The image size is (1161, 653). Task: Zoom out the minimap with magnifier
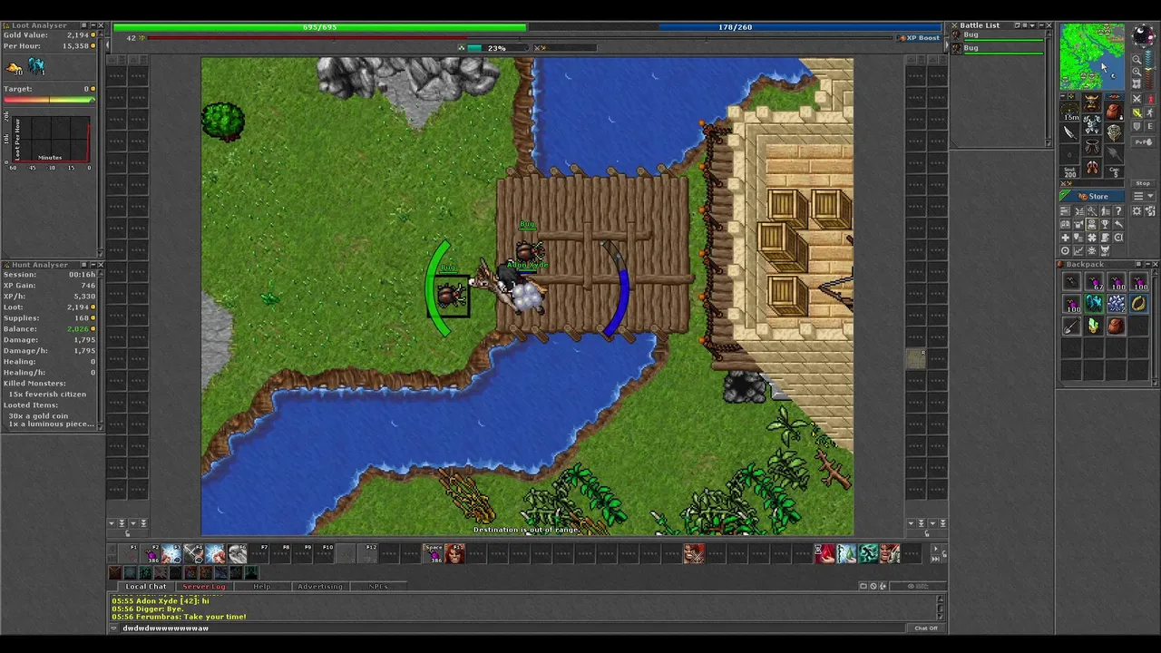[1137, 60]
